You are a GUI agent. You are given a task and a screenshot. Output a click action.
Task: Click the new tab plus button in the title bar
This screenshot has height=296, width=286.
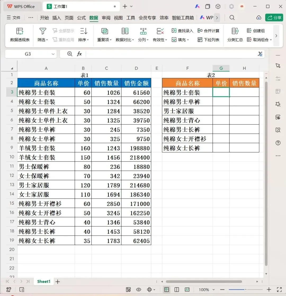click(x=125, y=6)
